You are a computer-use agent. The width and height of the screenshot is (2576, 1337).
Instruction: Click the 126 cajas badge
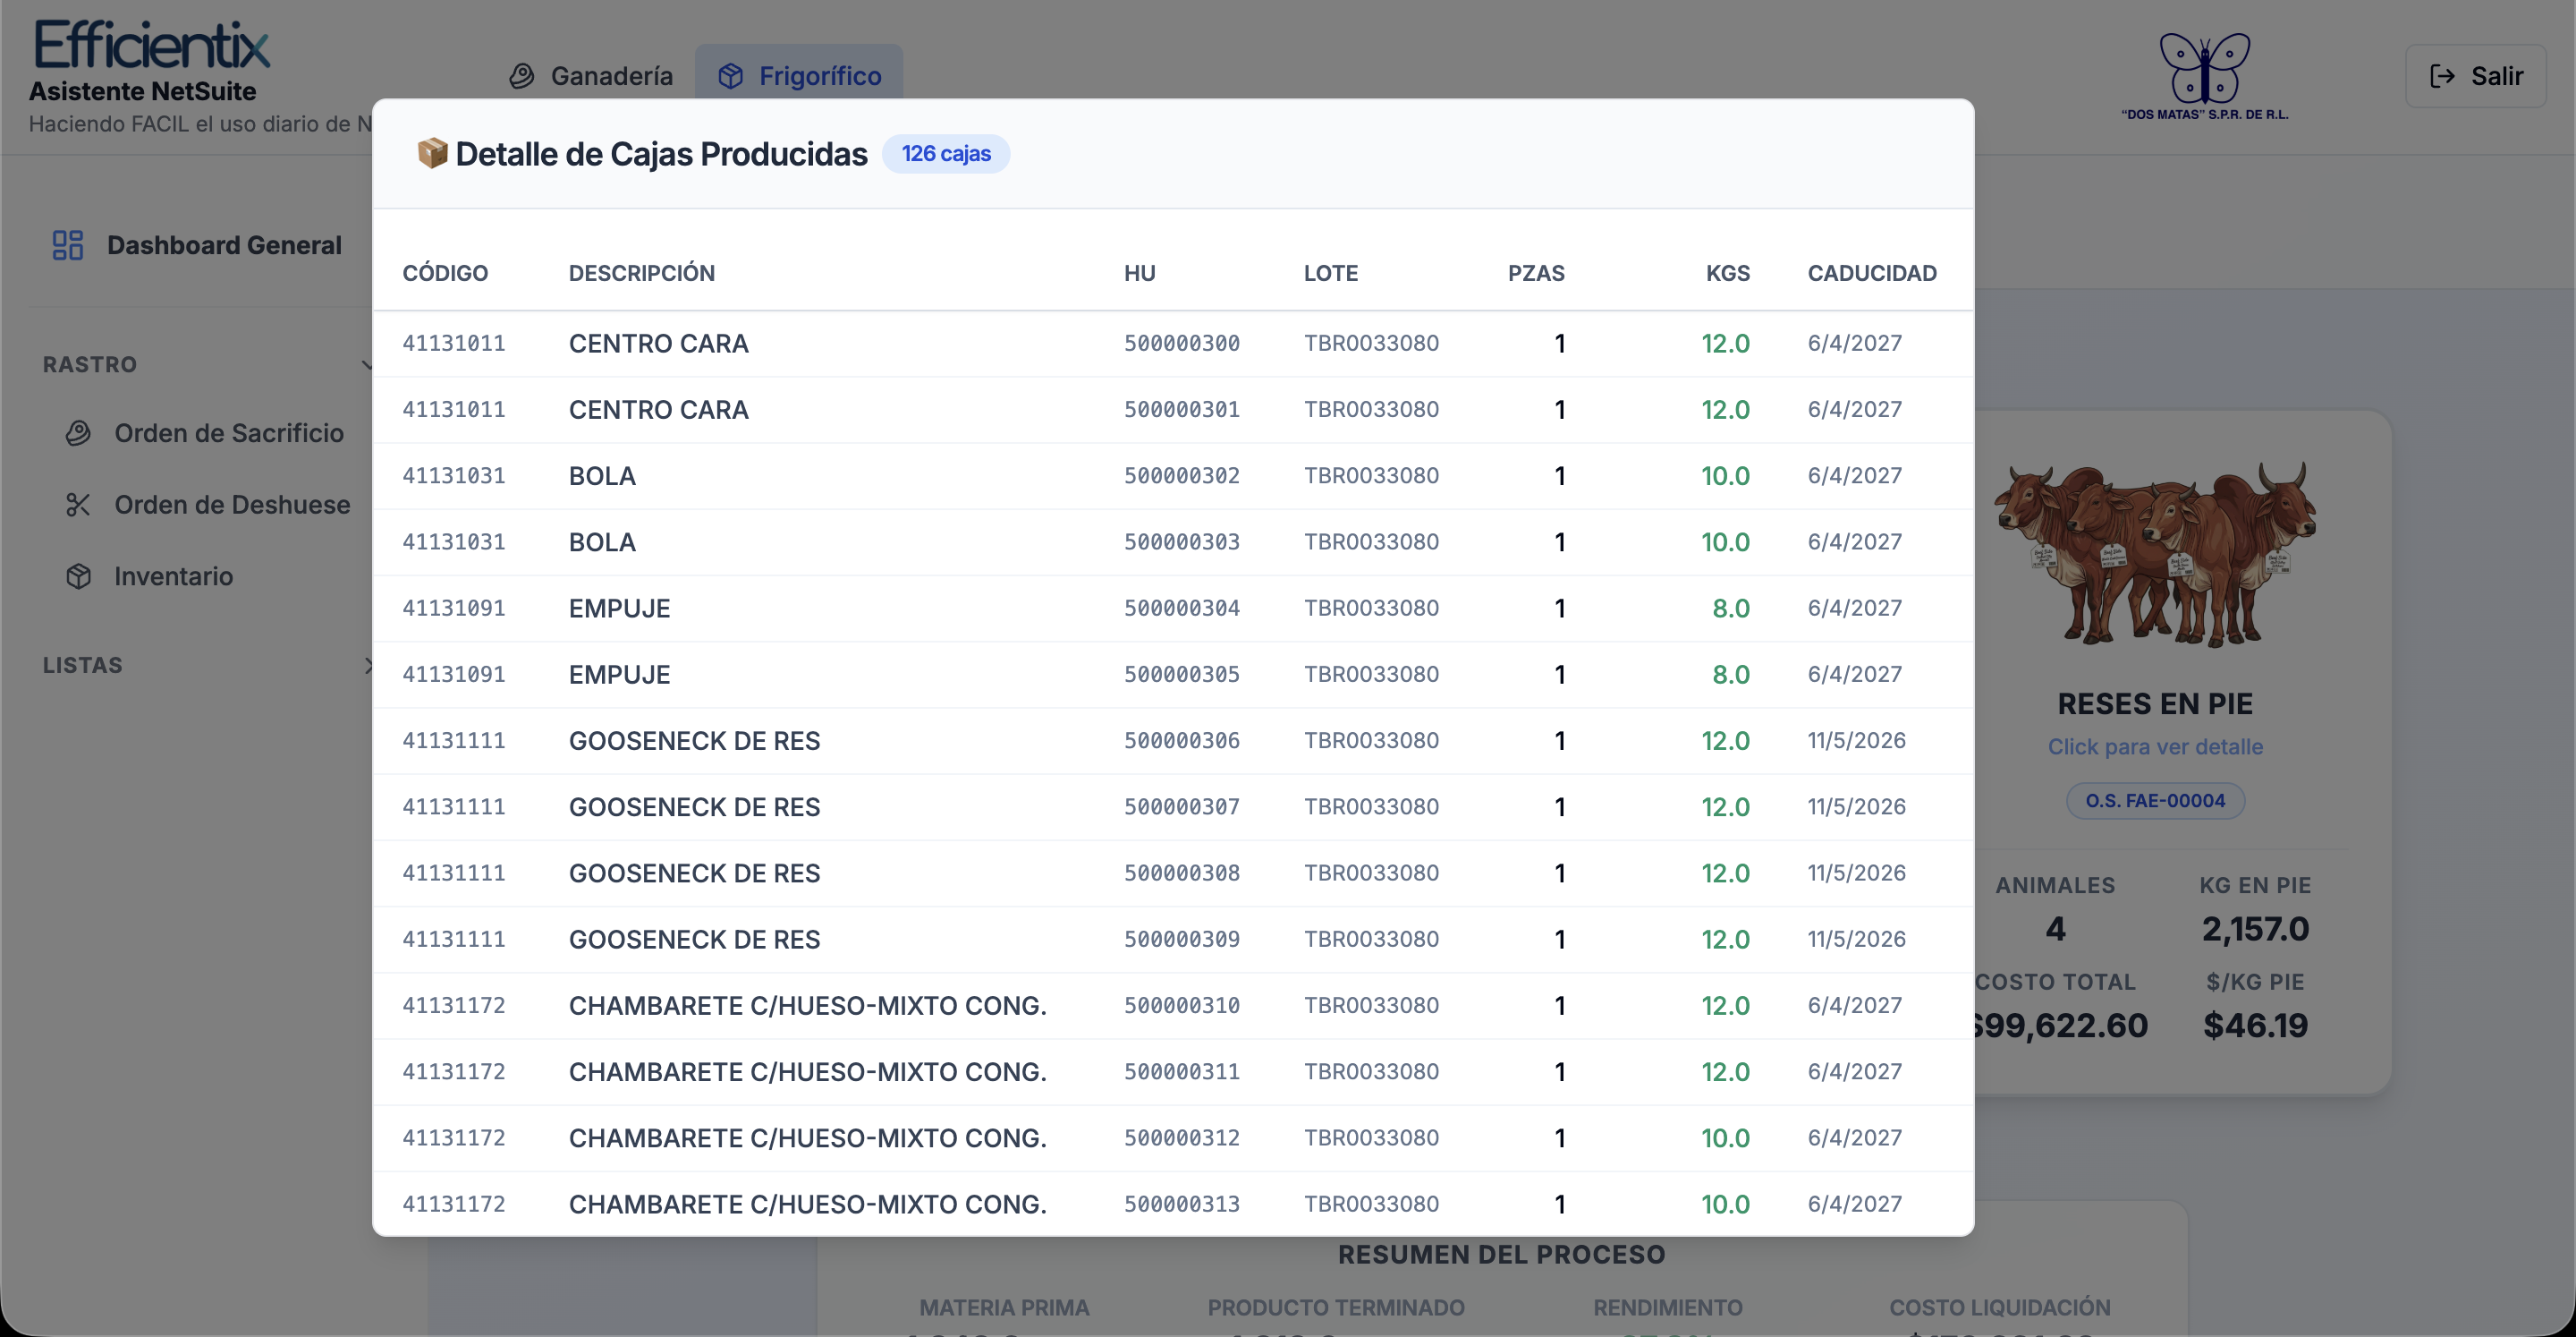pyautogui.click(x=946, y=153)
